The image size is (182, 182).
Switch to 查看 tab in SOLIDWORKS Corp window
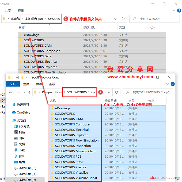[52, 84]
